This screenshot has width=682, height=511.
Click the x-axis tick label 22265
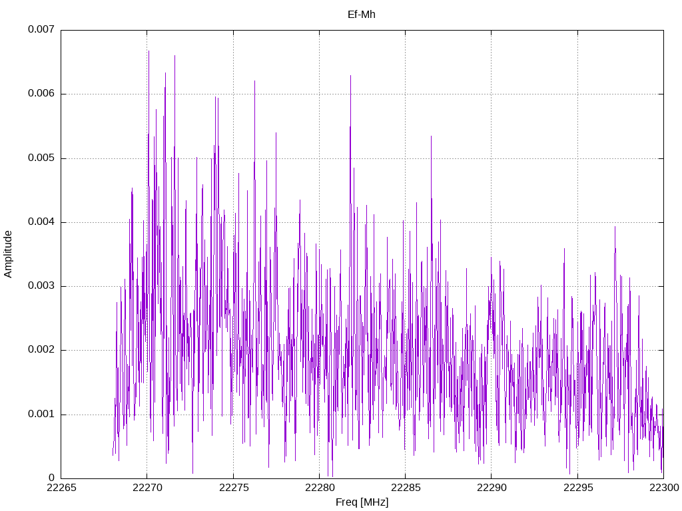click(x=61, y=488)
